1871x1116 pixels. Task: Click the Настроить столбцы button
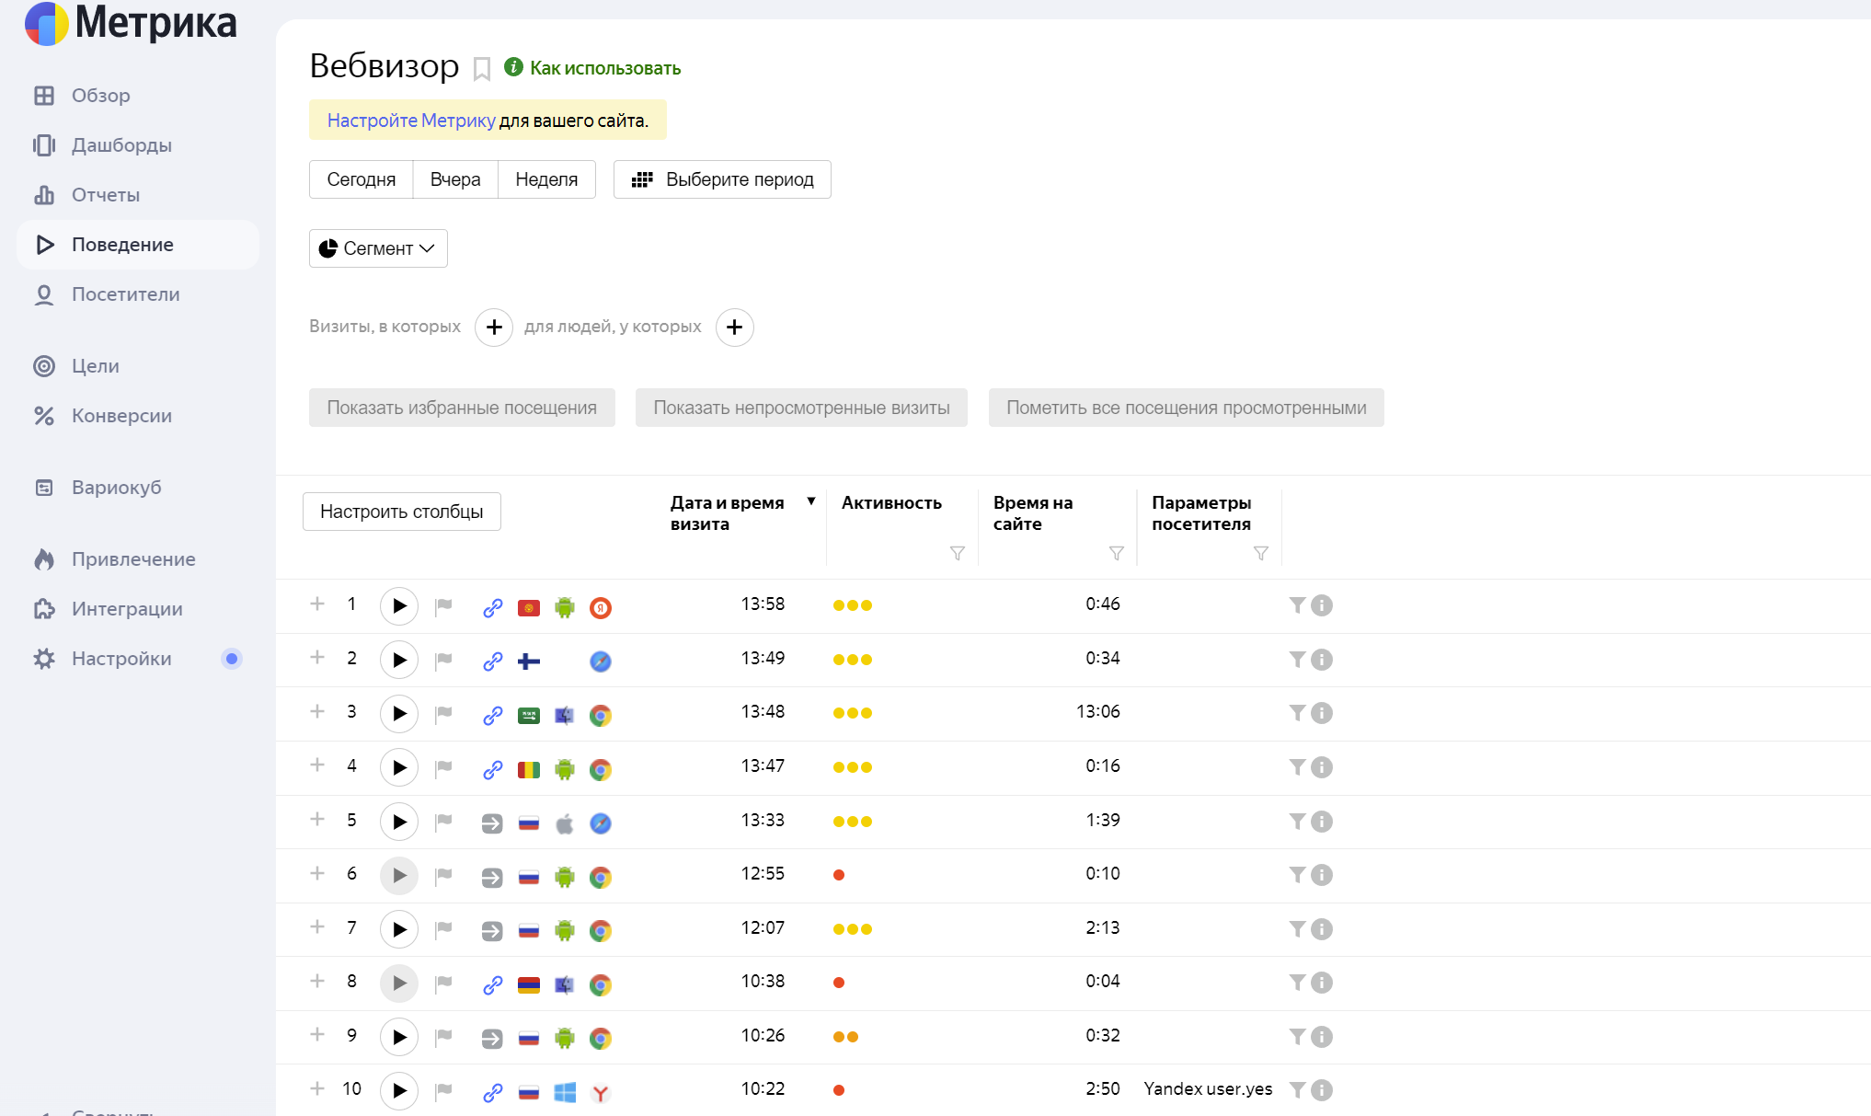[x=401, y=512]
